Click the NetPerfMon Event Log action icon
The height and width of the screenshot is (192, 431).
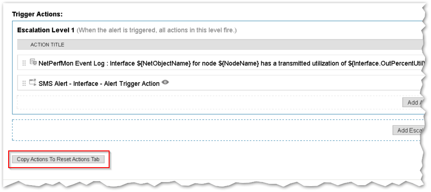coord(33,62)
